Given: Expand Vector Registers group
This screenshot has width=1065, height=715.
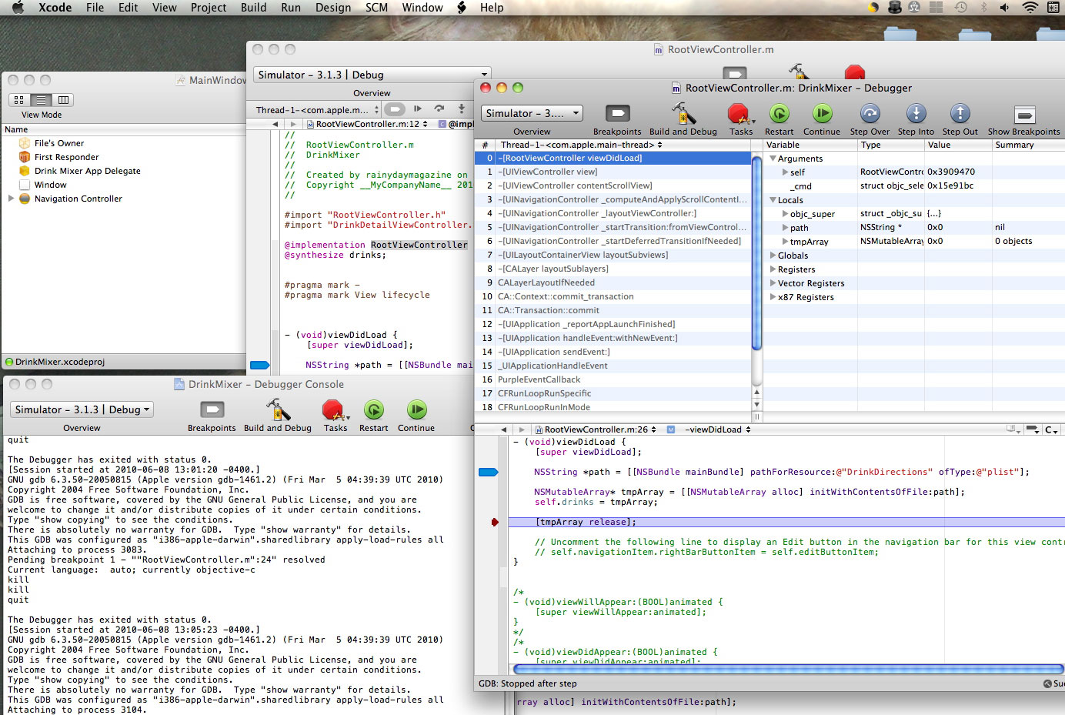Looking at the screenshot, I should pyautogui.click(x=773, y=283).
